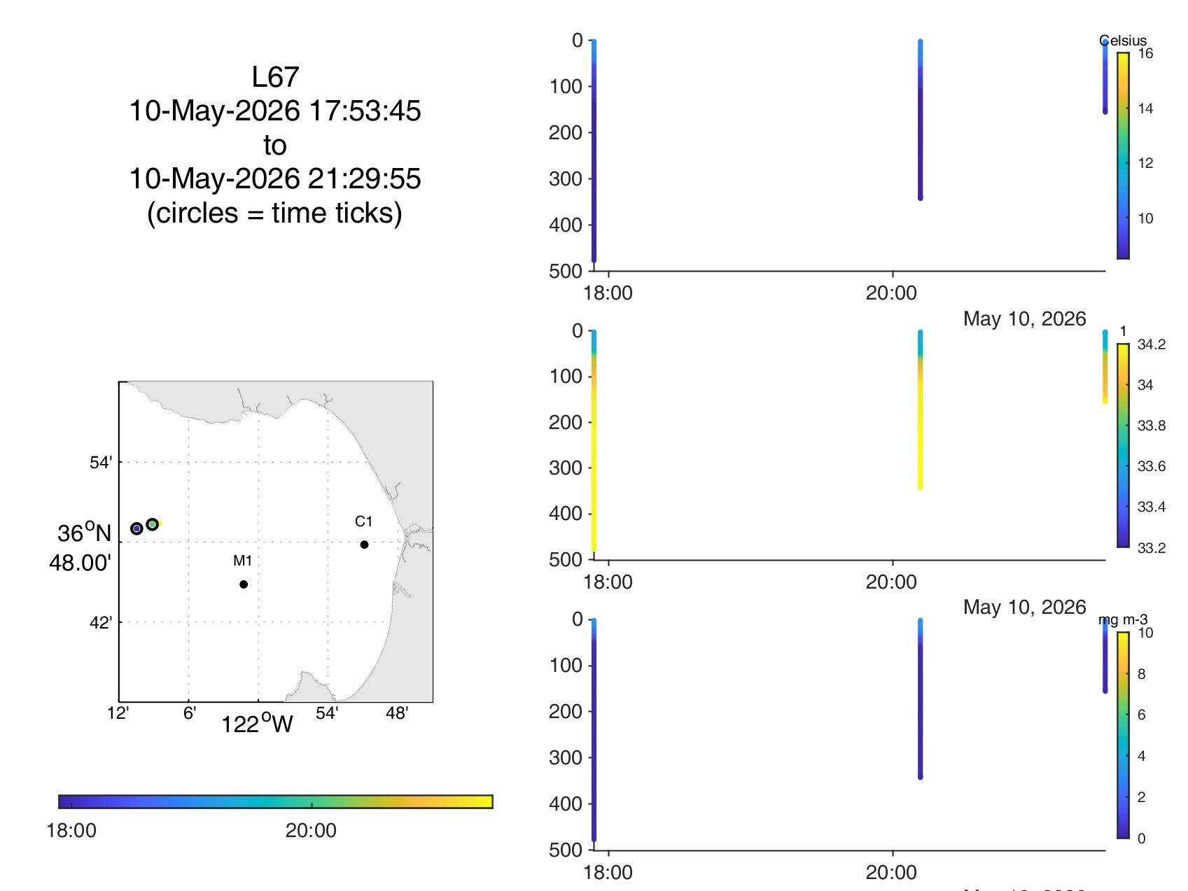This screenshot has width=1188, height=891.
Task: Click the short salinity profile at right edge
Action: (x=1105, y=367)
